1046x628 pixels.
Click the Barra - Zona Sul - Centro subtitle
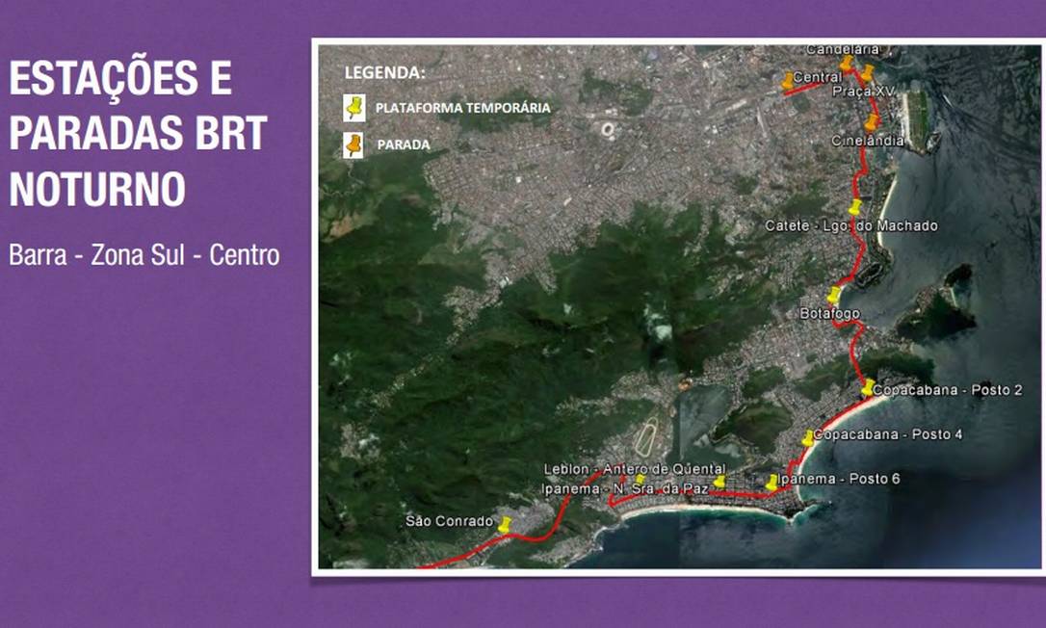click(144, 256)
